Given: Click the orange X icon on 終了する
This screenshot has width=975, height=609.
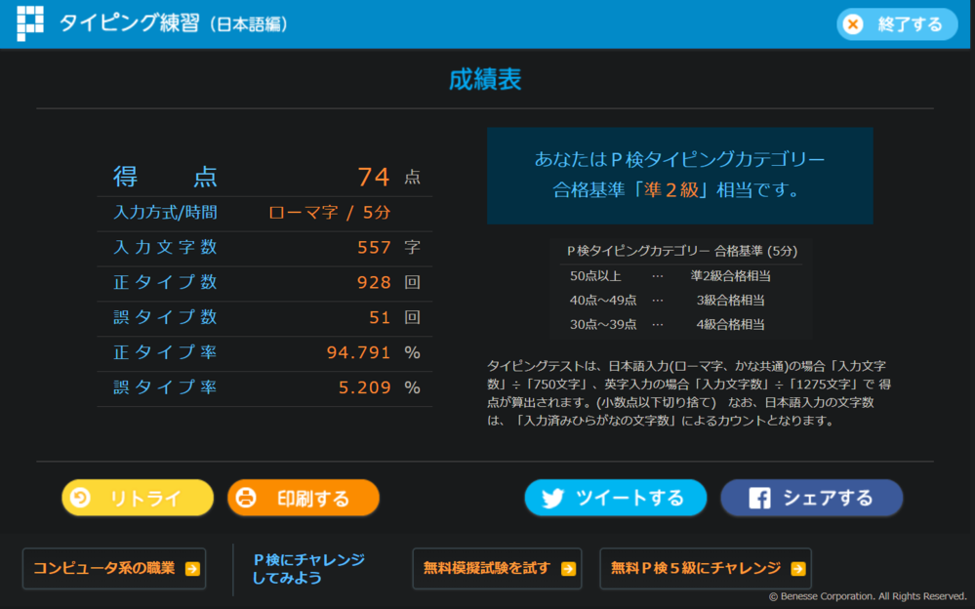Looking at the screenshot, I should pos(854,24).
